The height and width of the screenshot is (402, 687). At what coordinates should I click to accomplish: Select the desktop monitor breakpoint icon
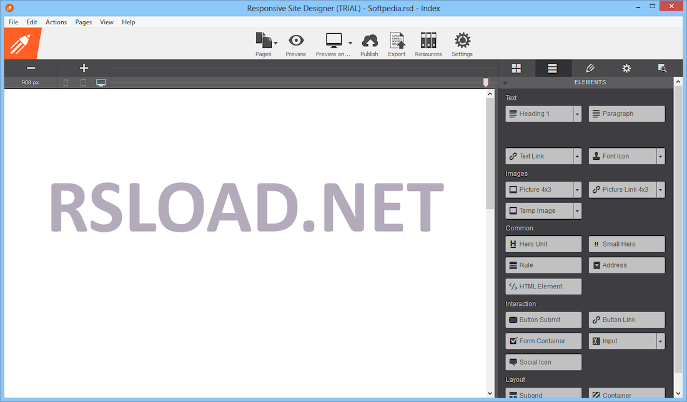click(x=101, y=82)
